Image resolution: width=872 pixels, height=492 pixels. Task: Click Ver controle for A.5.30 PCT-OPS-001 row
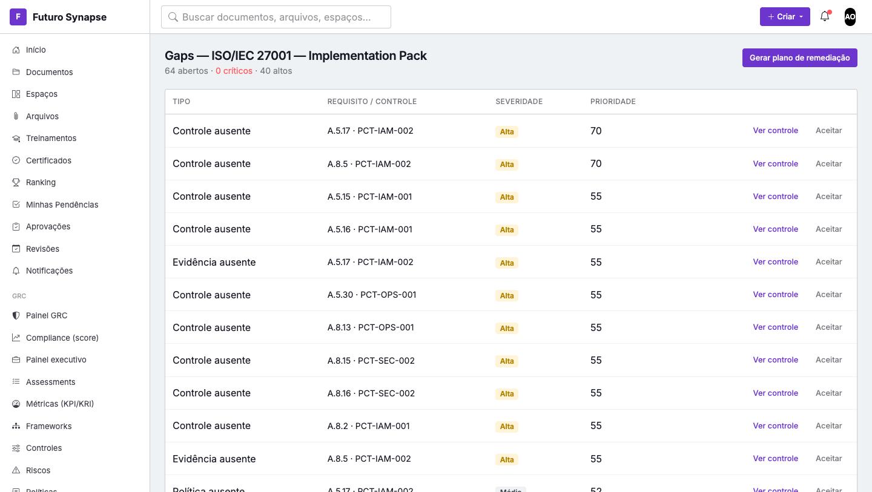pyautogui.click(x=775, y=294)
